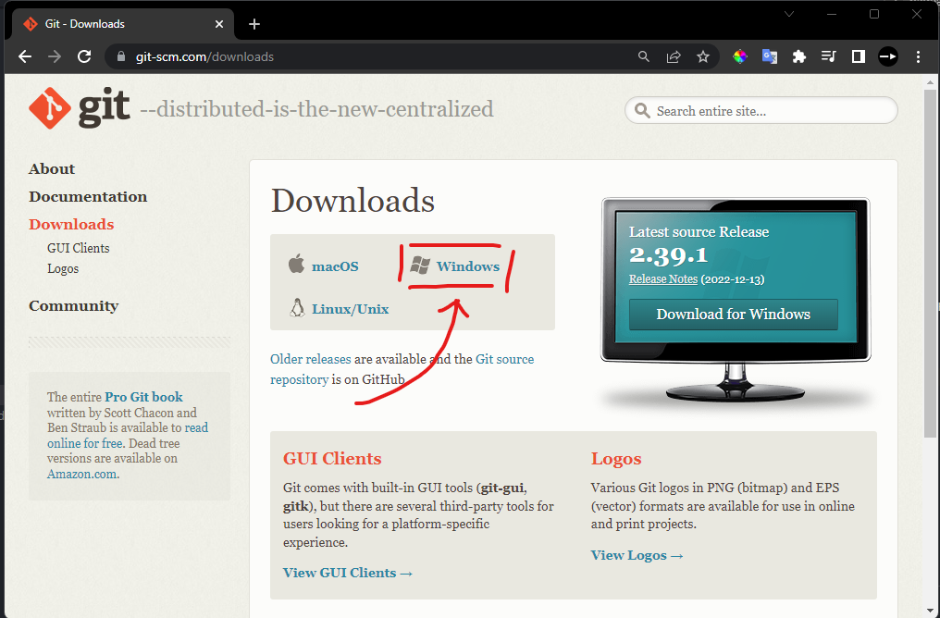
Task: Click the scrollbar up arrow
Action: (930, 82)
